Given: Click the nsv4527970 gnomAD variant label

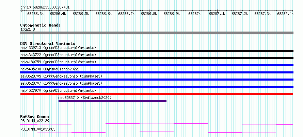Looking at the screenshot, I should [58, 90].
